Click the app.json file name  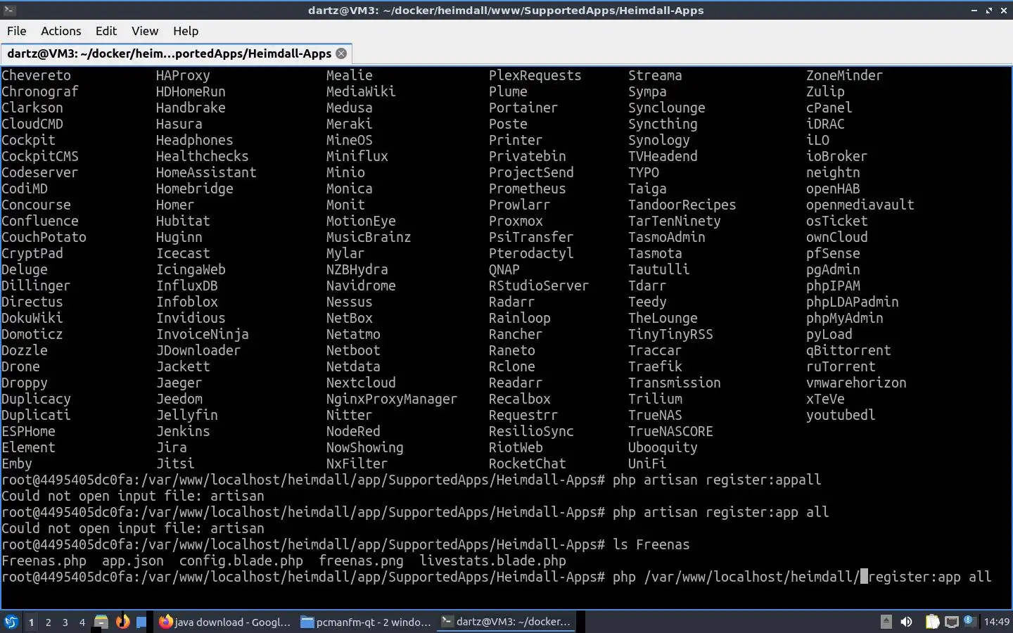click(133, 561)
